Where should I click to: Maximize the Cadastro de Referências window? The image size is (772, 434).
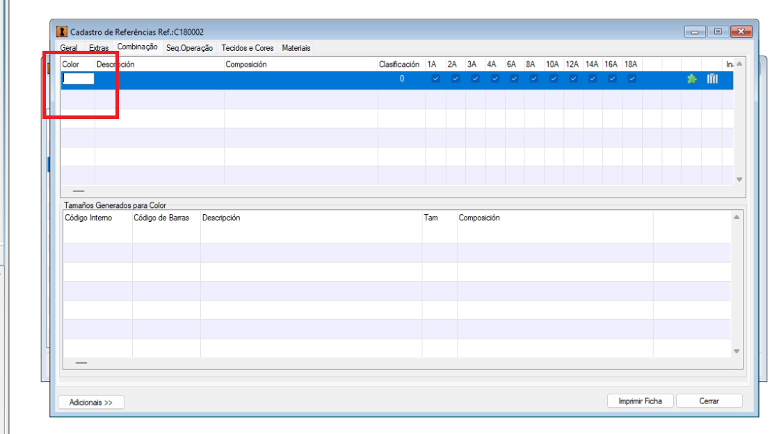[718, 31]
